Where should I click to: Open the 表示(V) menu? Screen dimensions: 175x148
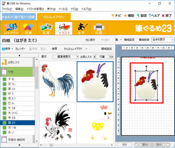coord(51,9)
